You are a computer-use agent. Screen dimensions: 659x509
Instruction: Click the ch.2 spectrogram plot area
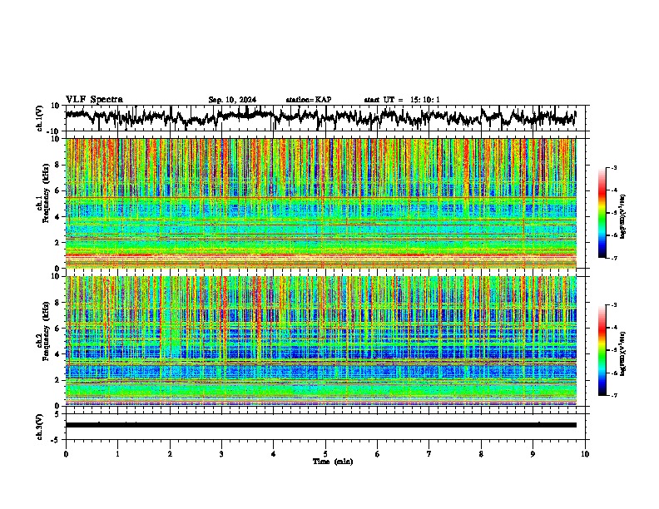321,341
